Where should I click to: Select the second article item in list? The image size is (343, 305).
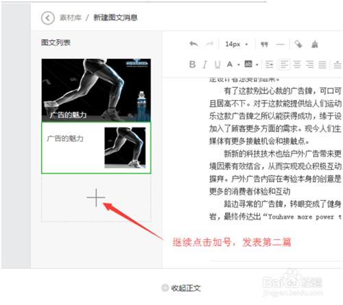pos(96,148)
